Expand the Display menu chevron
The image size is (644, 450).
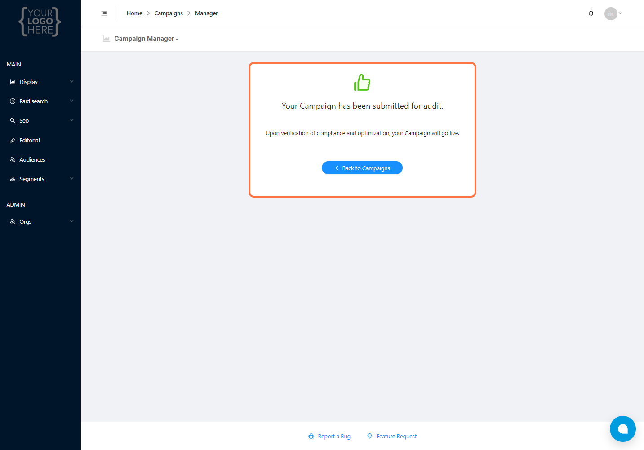[71, 82]
